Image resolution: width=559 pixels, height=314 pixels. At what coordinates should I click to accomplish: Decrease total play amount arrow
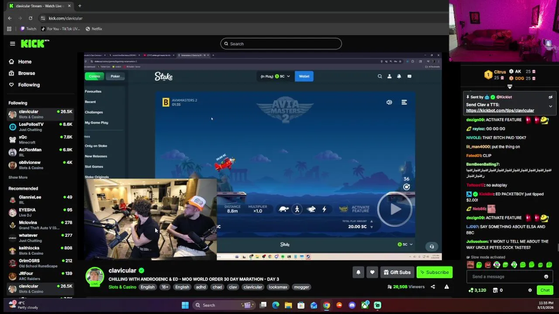click(x=372, y=227)
